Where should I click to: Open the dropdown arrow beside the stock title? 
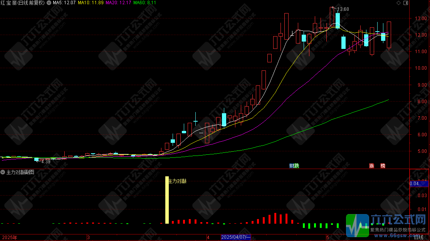[48, 3]
